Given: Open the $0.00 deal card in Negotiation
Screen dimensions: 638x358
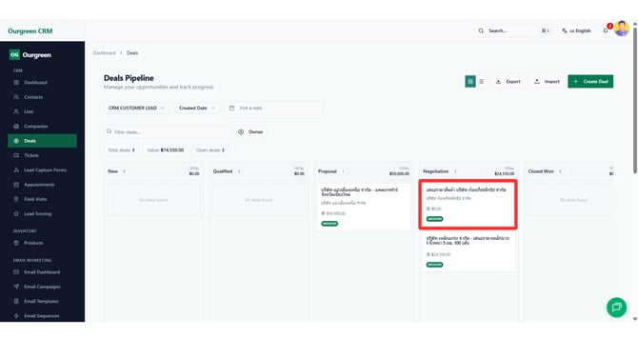Looking at the screenshot, I should pyautogui.click(x=468, y=204).
